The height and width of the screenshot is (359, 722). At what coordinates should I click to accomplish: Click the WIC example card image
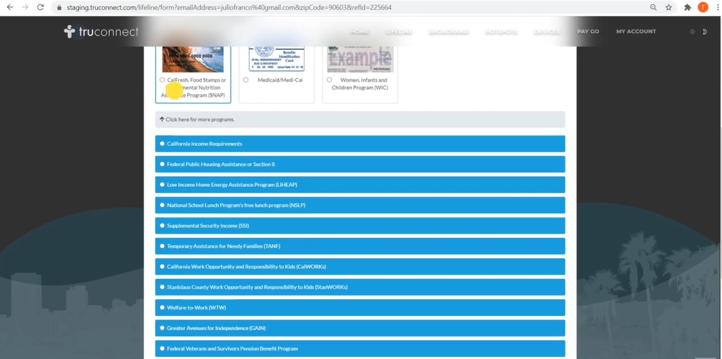pyautogui.click(x=360, y=59)
